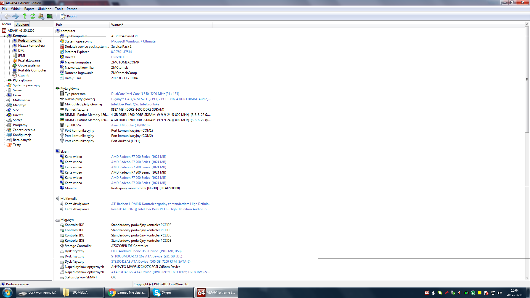
Task: Switch to the Menu sidebar tab
Action: pos(7,24)
